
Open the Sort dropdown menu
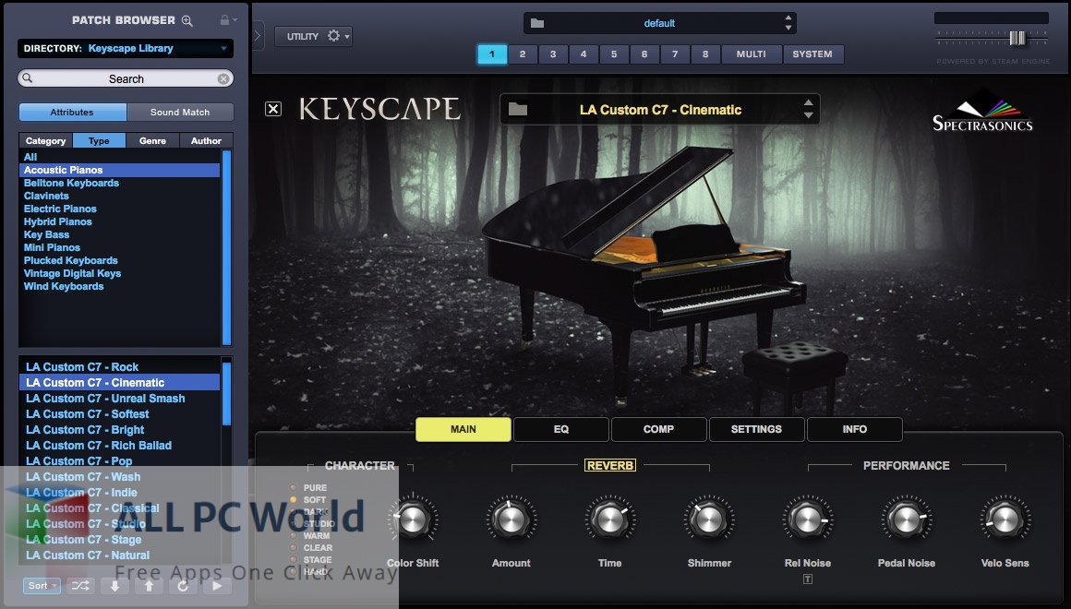42,586
